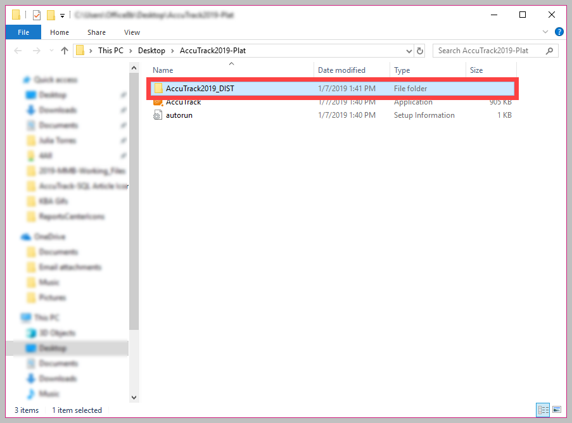Click the folder icon at title bar left
The width and height of the screenshot is (572, 423).
16,15
